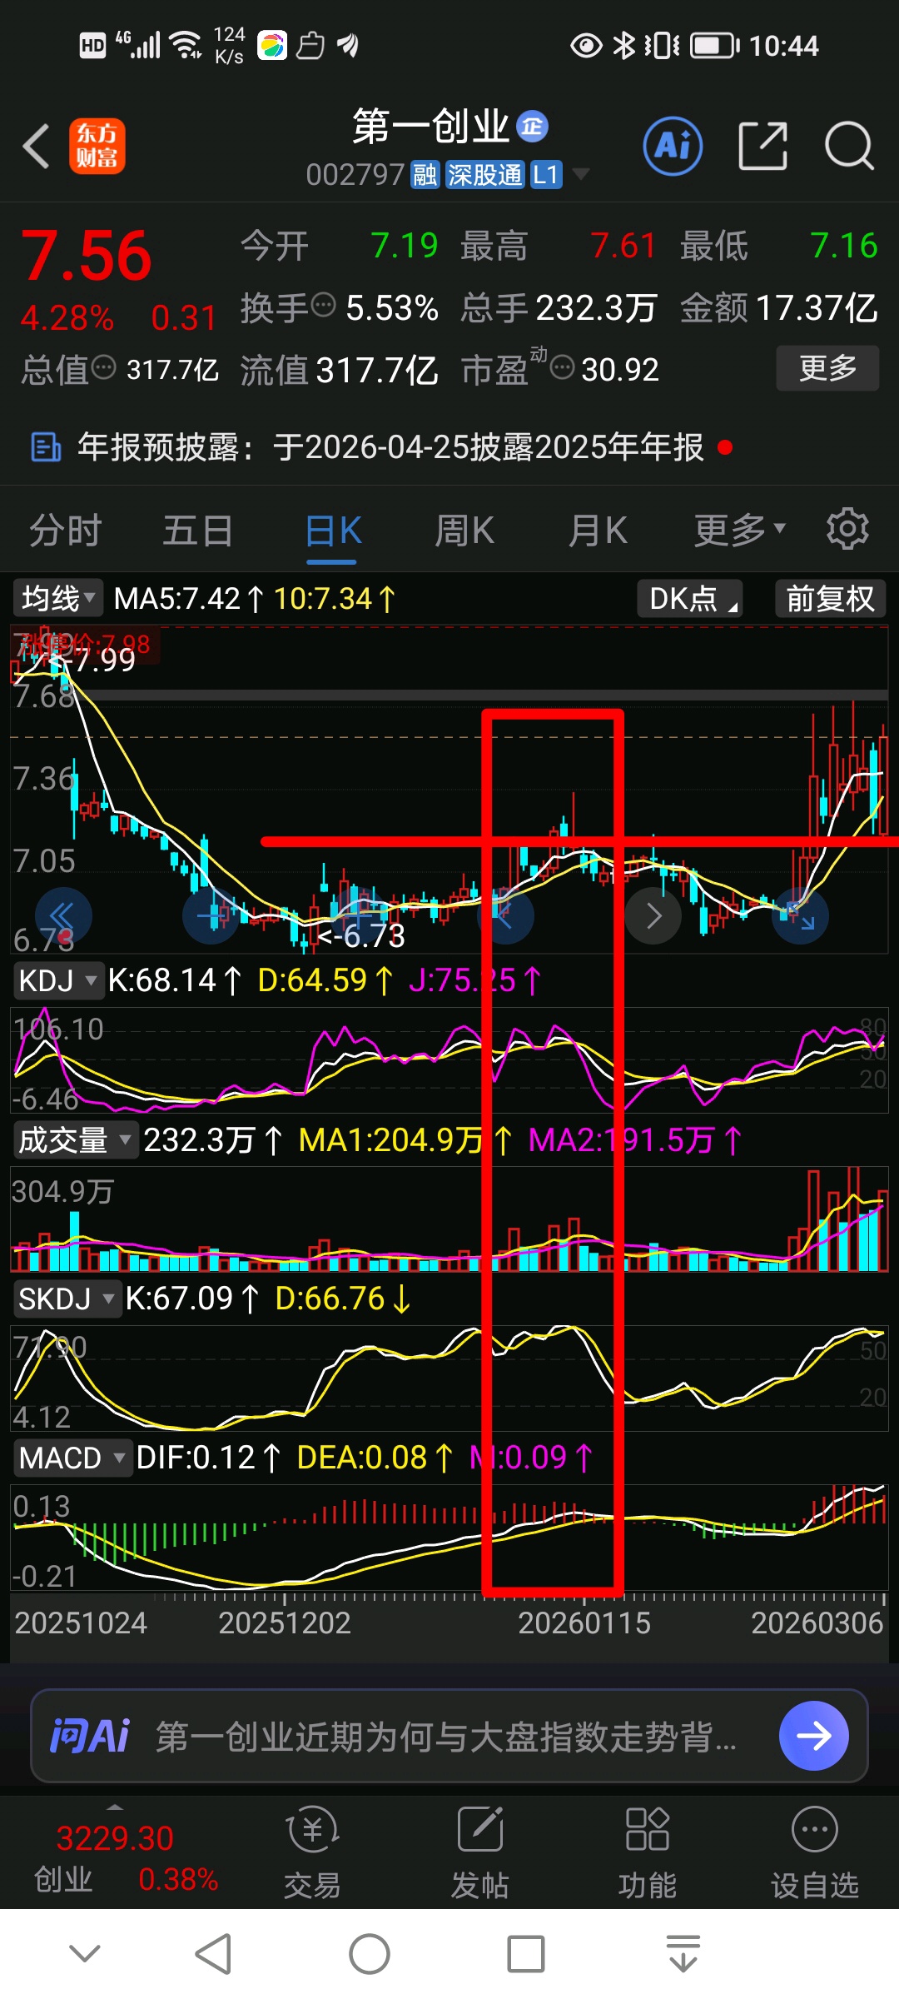This screenshot has width=899, height=1999.
Task: Tap the expand chart diagonal arrow button
Action: [x=800, y=915]
